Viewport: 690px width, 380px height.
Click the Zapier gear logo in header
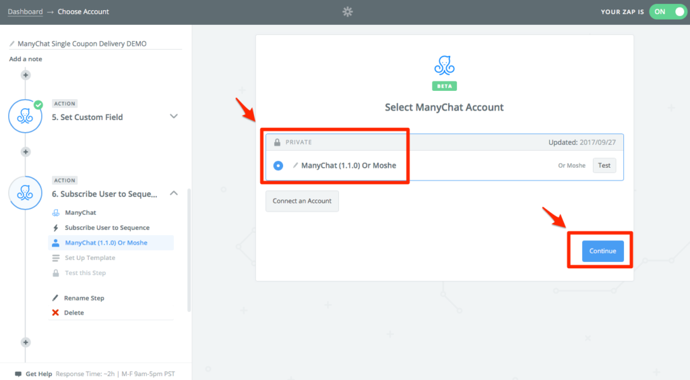[x=348, y=12]
